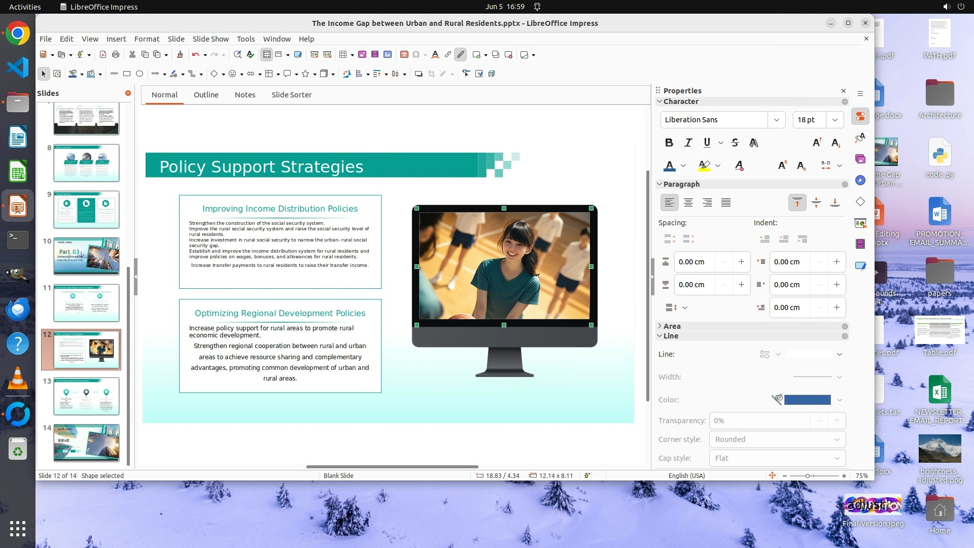Image resolution: width=974 pixels, height=548 pixels.
Task: Click the blue line color swatch
Action: (807, 400)
